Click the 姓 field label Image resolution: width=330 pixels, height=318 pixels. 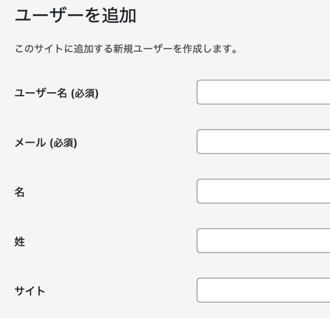[20, 241]
